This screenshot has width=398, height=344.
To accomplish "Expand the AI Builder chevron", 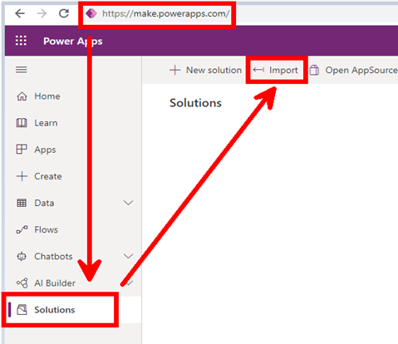I will (129, 283).
